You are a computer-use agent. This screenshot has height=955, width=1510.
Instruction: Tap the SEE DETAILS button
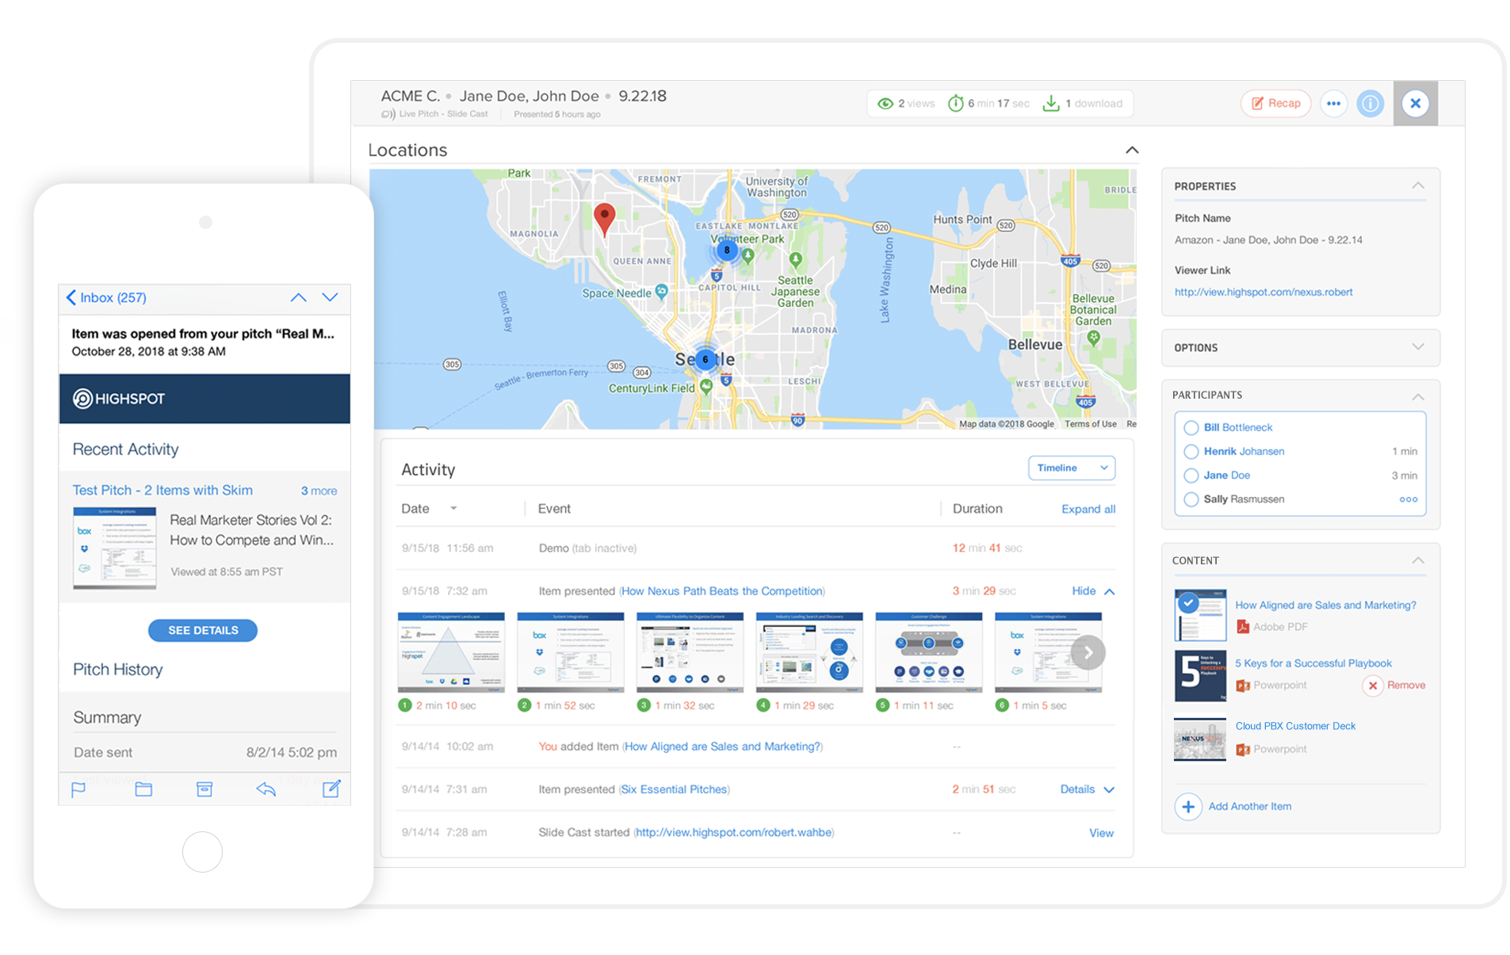click(x=202, y=630)
